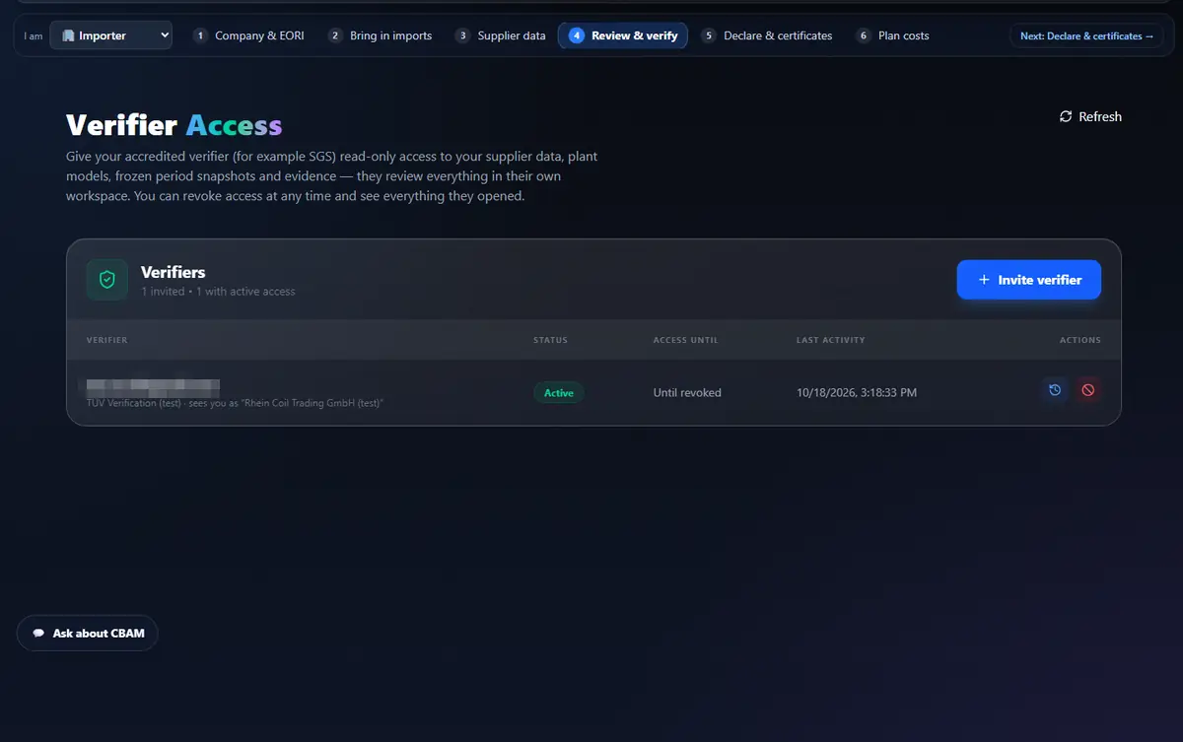Click the TUV Verification (test) row subtitle
The image size is (1183, 742).
click(x=235, y=403)
